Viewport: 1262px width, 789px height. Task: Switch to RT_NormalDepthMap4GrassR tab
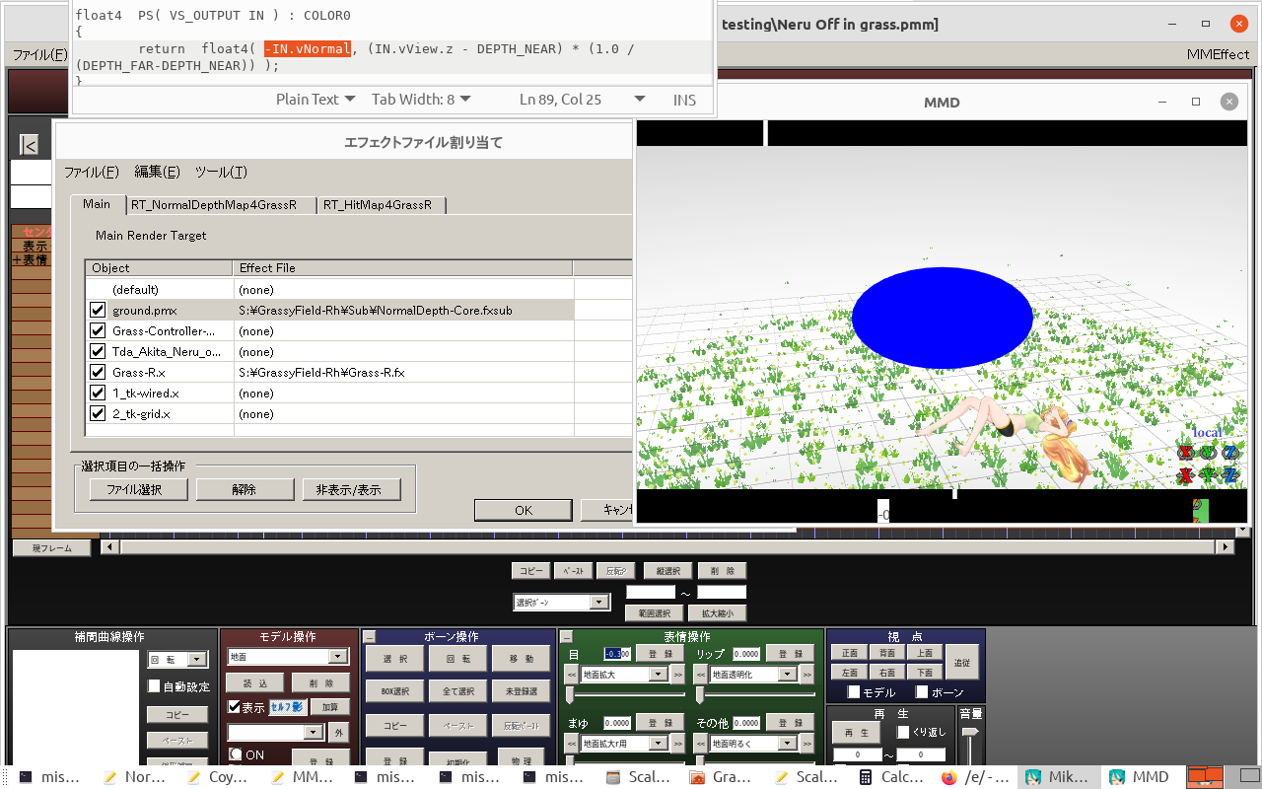coord(222,205)
